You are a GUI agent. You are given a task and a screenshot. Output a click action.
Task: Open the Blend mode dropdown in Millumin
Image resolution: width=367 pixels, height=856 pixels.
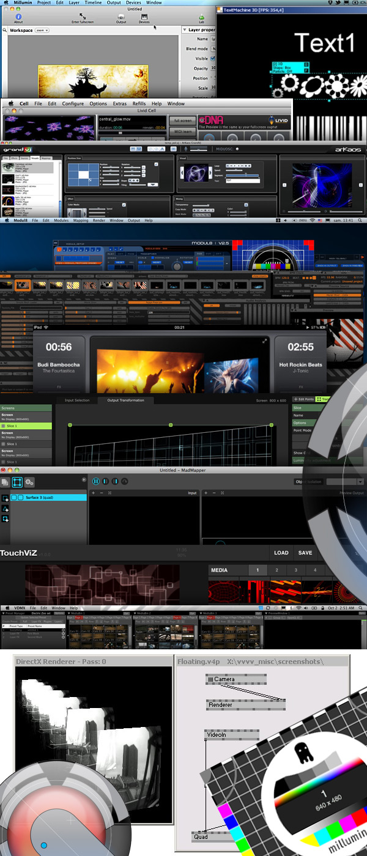coord(213,48)
